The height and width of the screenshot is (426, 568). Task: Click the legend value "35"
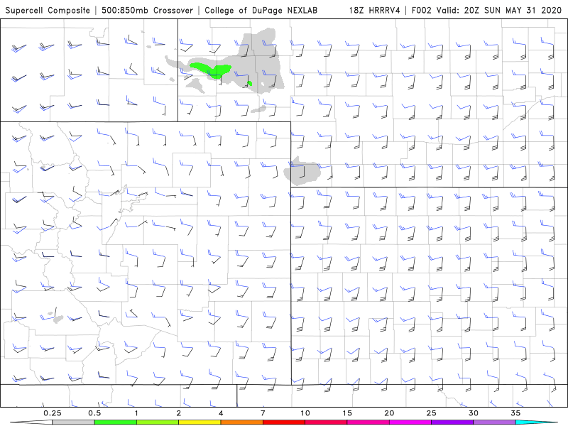pyautogui.click(x=515, y=413)
